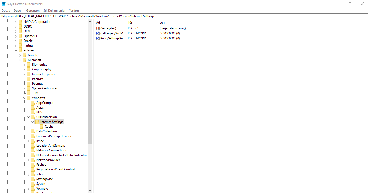
Task: Select the AppCompat folder icon
Action: click(33, 103)
